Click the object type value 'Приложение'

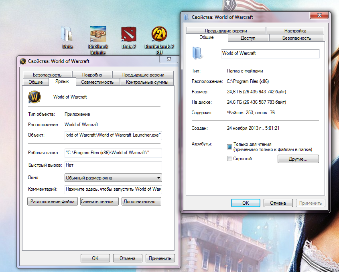(77, 114)
